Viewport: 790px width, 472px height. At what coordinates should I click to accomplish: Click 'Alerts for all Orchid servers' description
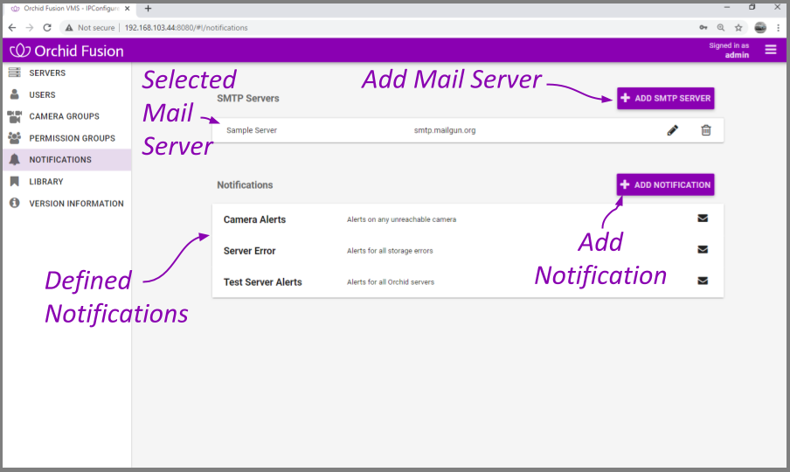click(390, 281)
